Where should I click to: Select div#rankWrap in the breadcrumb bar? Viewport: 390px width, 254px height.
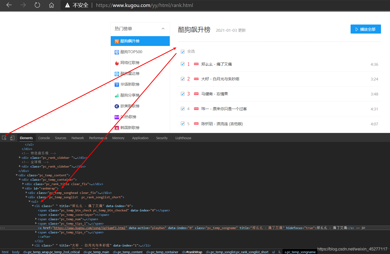(x=192, y=252)
